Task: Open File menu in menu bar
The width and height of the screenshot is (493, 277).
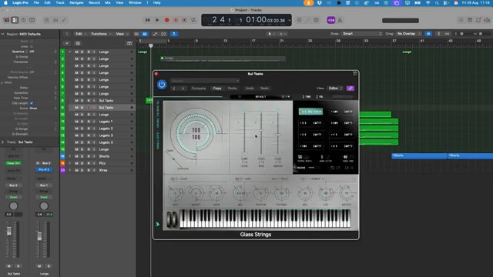Action: [36, 2]
